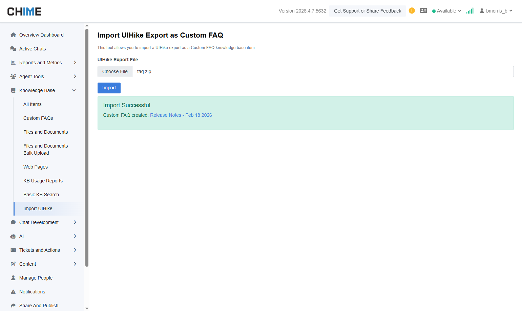Expand the Reports and Metrics section
522x311 pixels.
coord(75,63)
